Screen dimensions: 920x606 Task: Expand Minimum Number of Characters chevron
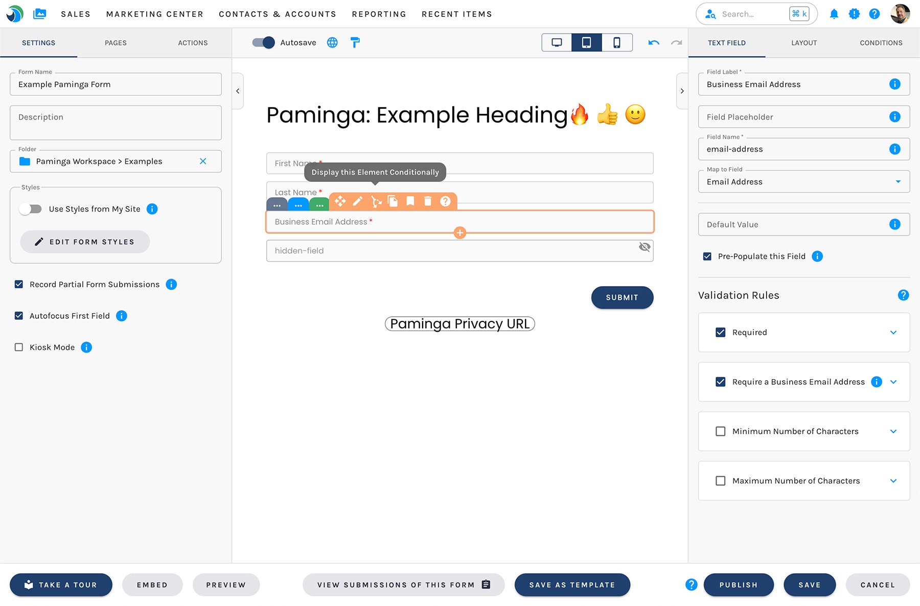893,432
